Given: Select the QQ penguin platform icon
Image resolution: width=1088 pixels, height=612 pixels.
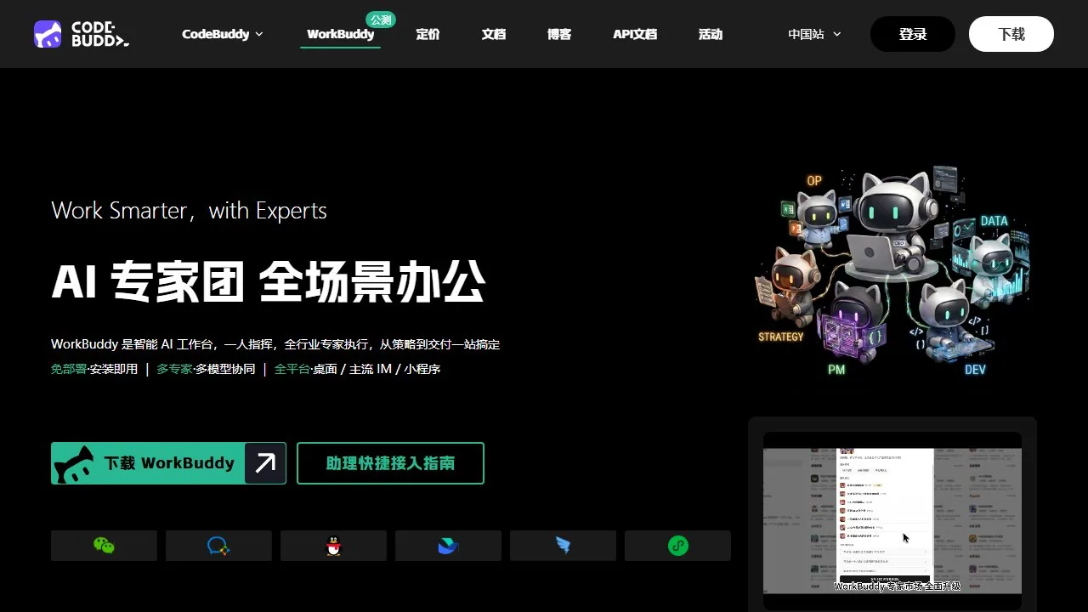Looking at the screenshot, I should click(333, 546).
